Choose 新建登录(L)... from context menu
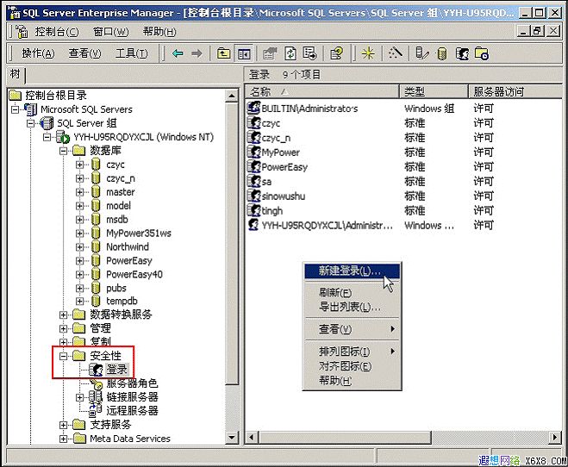 [x=352, y=271]
